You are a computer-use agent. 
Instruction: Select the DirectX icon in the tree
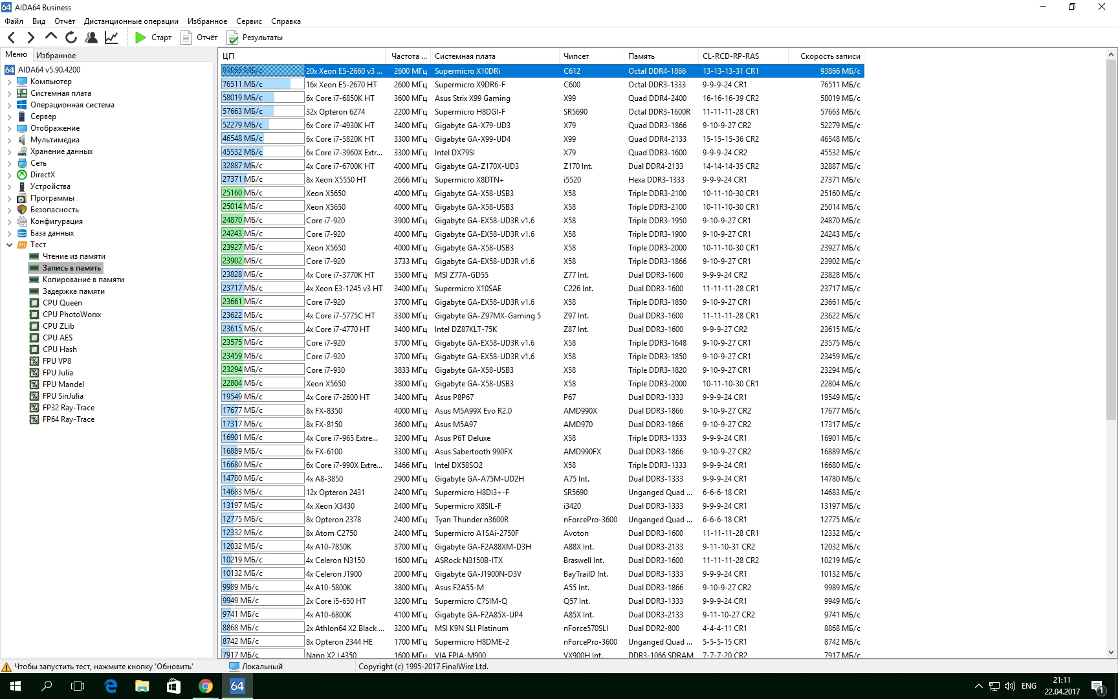(x=22, y=175)
